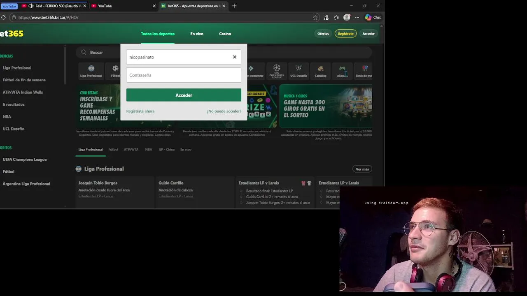
Task: Go to the En vivo header section
Action: tap(197, 34)
